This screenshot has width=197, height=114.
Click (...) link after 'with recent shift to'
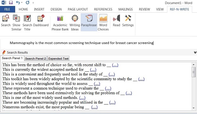click(x=115, y=65)
